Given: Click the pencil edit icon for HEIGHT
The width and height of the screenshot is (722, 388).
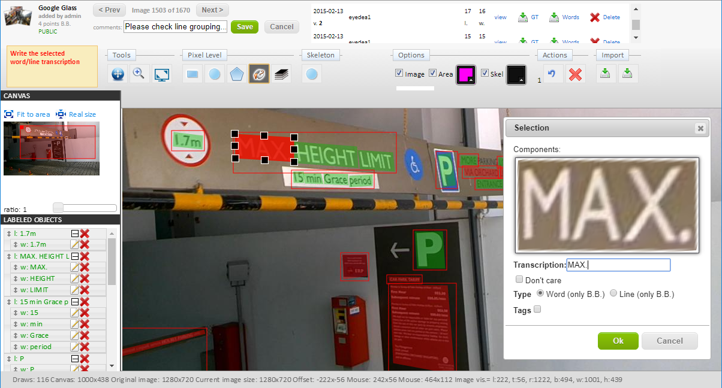Looking at the screenshot, I should [x=75, y=278].
